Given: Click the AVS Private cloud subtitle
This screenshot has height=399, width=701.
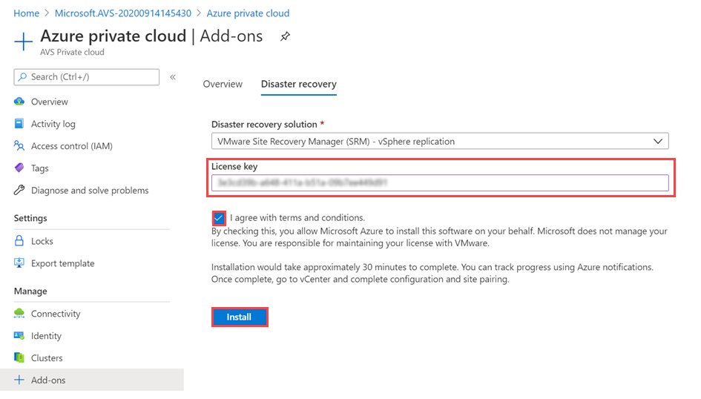Looking at the screenshot, I should click(x=72, y=52).
